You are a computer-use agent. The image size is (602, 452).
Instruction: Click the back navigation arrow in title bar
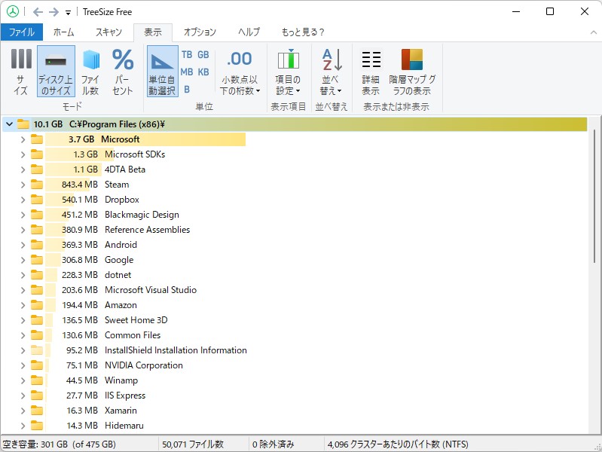pyautogui.click(x=38, y=12)
